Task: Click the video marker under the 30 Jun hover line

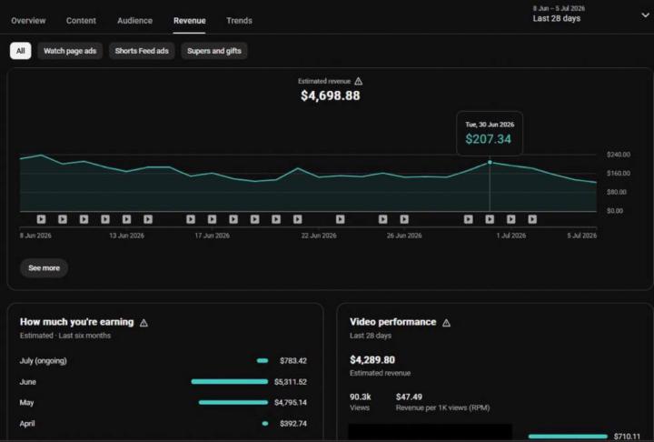Action: tap(490, 219)
